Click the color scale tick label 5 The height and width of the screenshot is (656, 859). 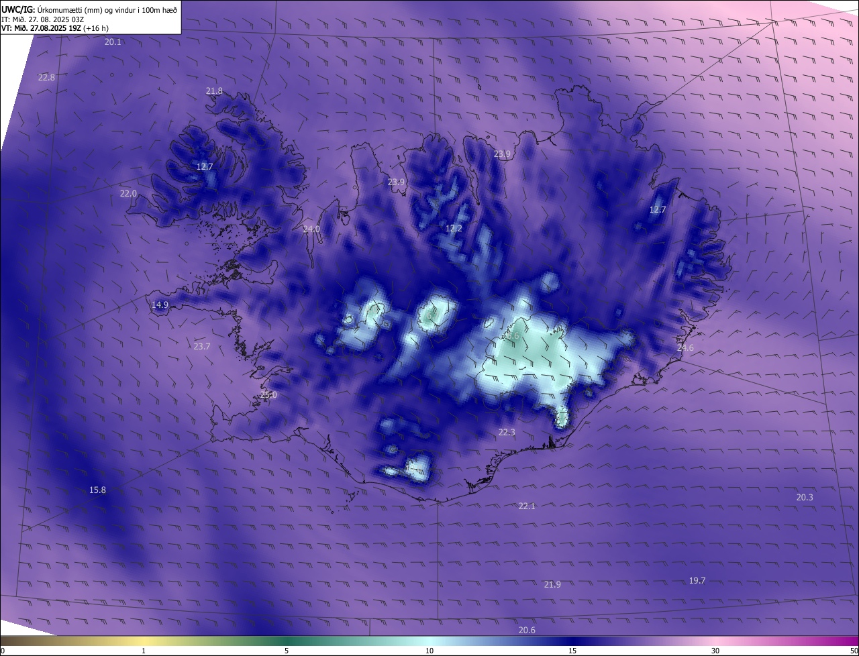[x=287, y=651]
